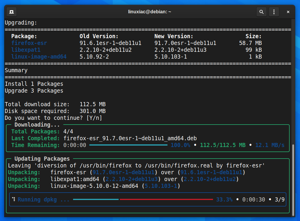Image resolution: width=300 pixels, height=221 pixels.
Task: Click the Unpacking linux-image-5.10.0-12-amd64 line
Action: point(94,186)
